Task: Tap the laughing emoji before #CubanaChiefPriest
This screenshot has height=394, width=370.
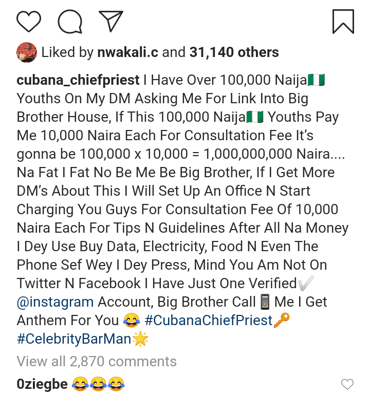Action: tap(132, 321)
